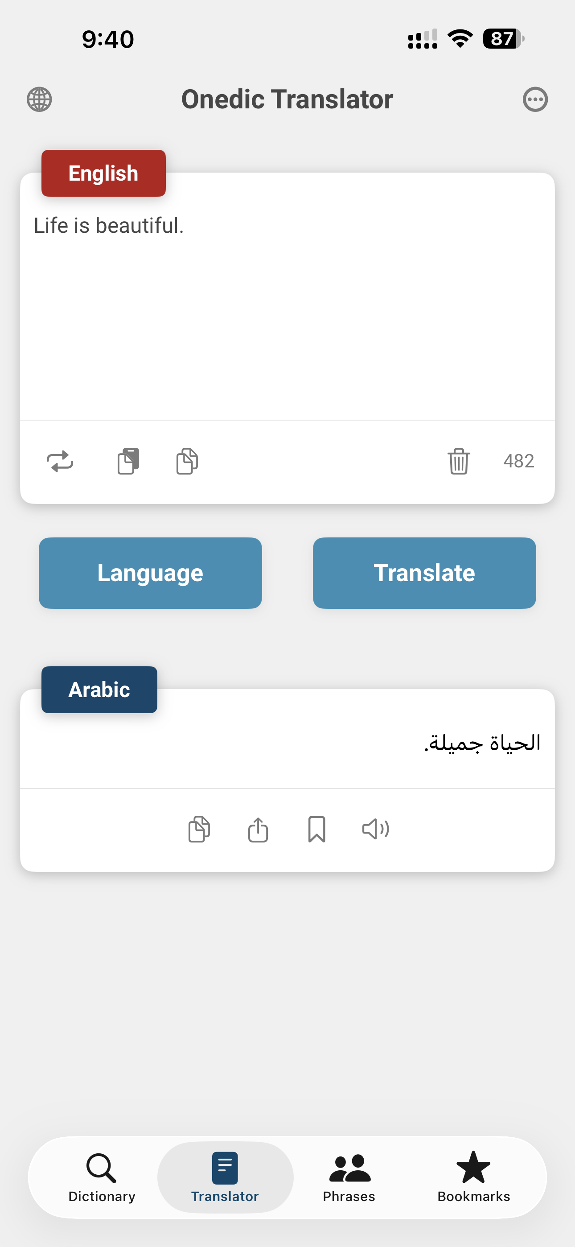Copy the English source text
575x1247 pixels.
pyautogui.click(x=186, y=461)
